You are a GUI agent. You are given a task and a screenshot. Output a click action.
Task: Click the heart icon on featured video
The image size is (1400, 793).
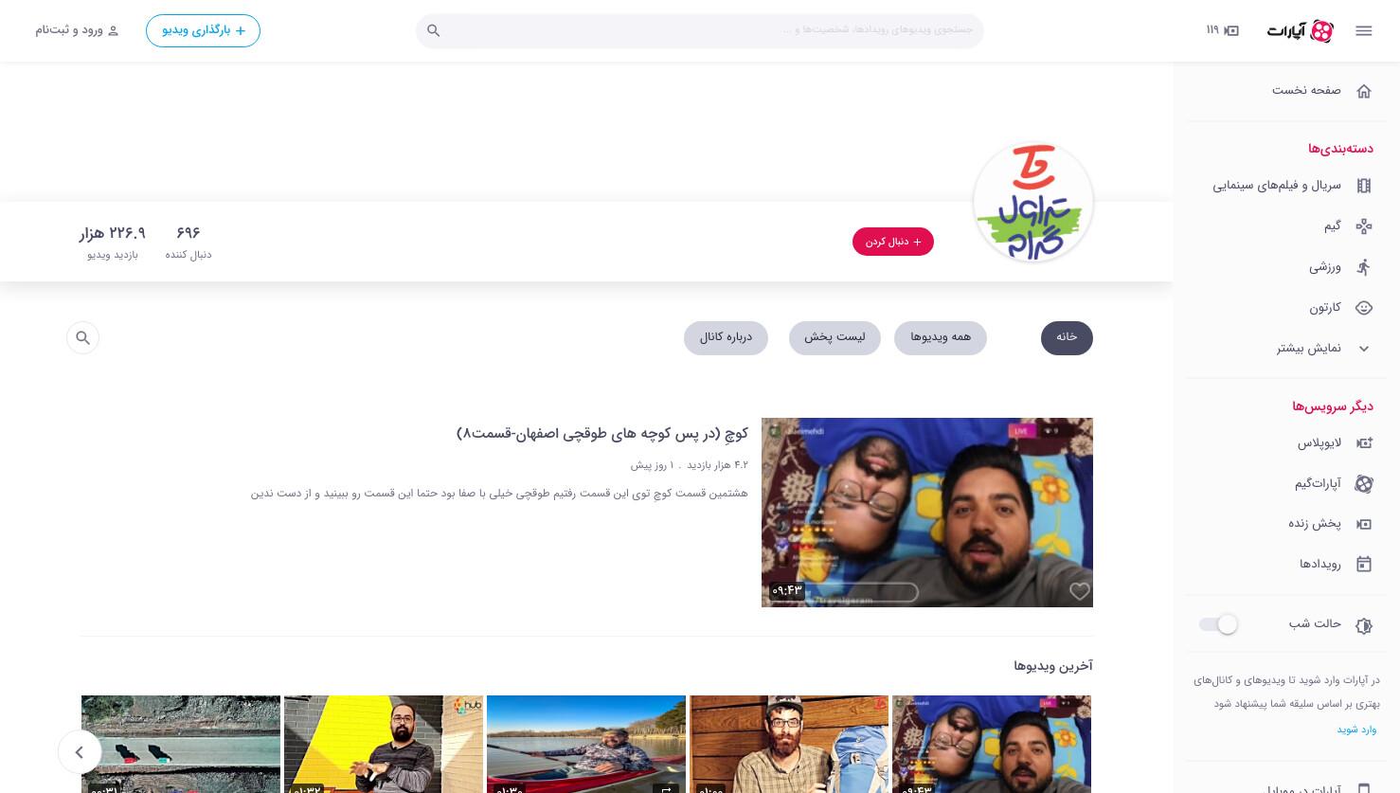1079,591
